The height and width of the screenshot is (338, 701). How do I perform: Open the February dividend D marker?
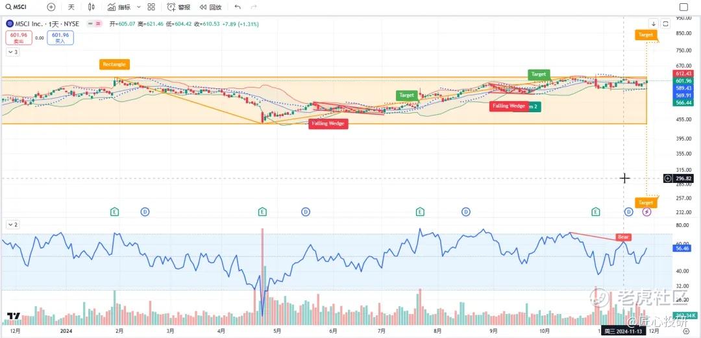tap(145, 211)
